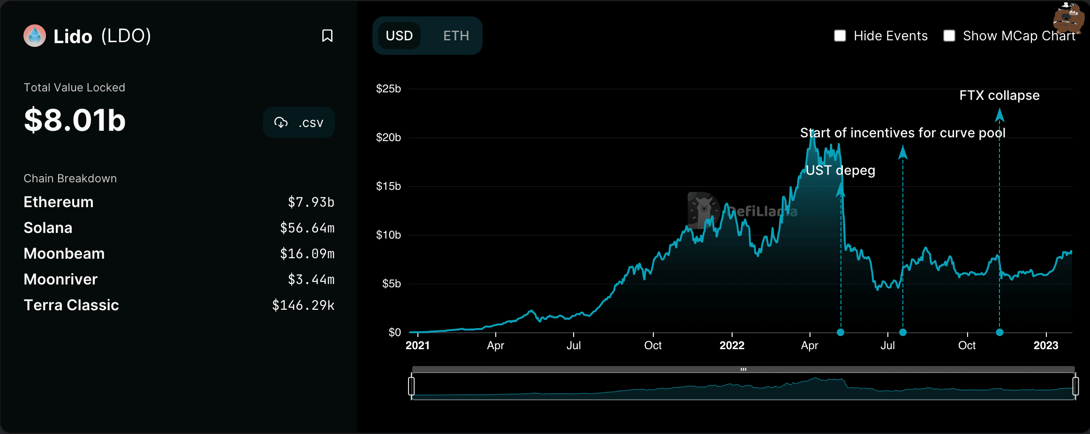Click the $5b y-axis label
Viewport: 1090px width, 434px height.
(x=392, y=284)
